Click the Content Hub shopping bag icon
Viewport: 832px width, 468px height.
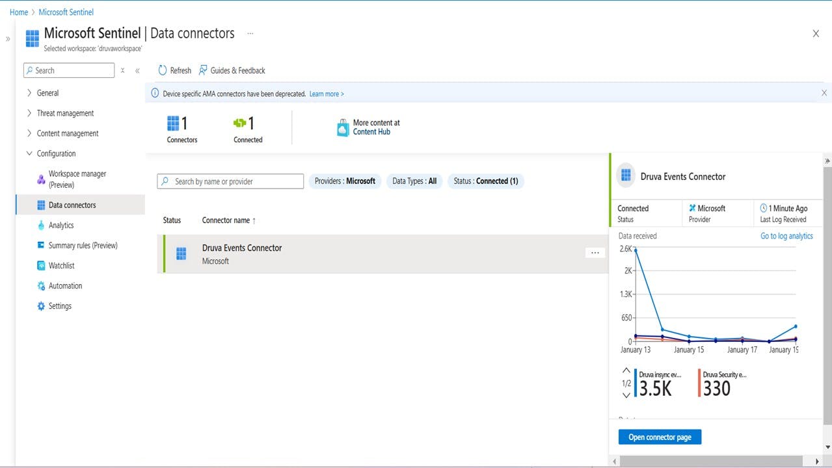[343, 128]
